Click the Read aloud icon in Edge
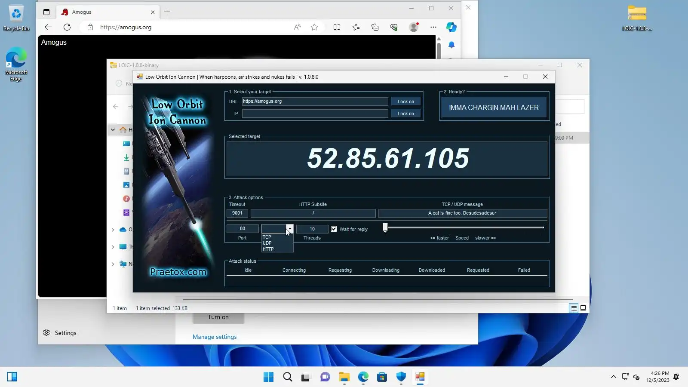This screenshot has width=688, height=387. tap(297, 27)
